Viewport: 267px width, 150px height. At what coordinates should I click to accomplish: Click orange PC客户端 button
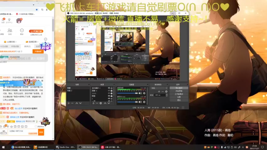click(36, 31)
